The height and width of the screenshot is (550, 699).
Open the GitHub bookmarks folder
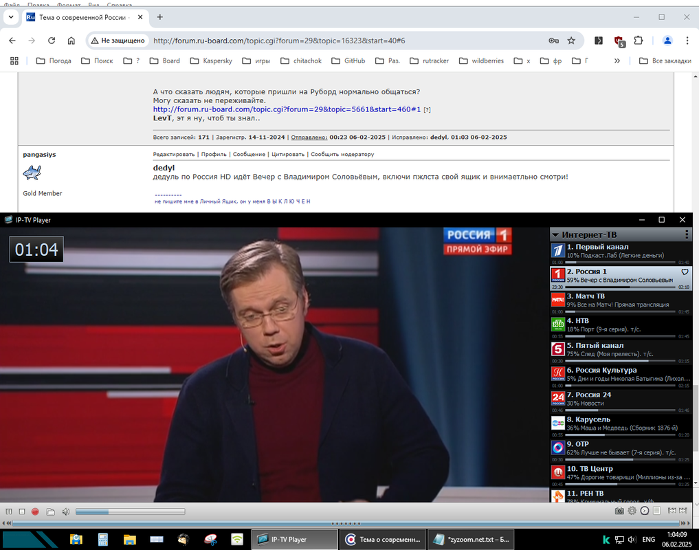348,60
